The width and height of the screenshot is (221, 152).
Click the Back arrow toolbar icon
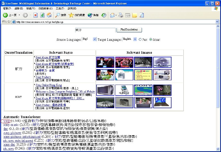pos(5,15)
